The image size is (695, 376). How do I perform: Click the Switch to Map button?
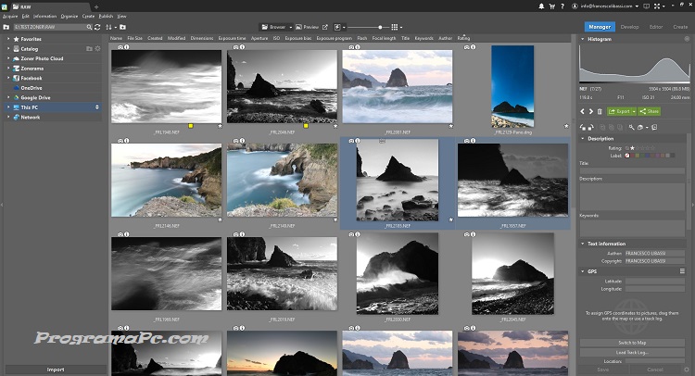pos(633,344)
